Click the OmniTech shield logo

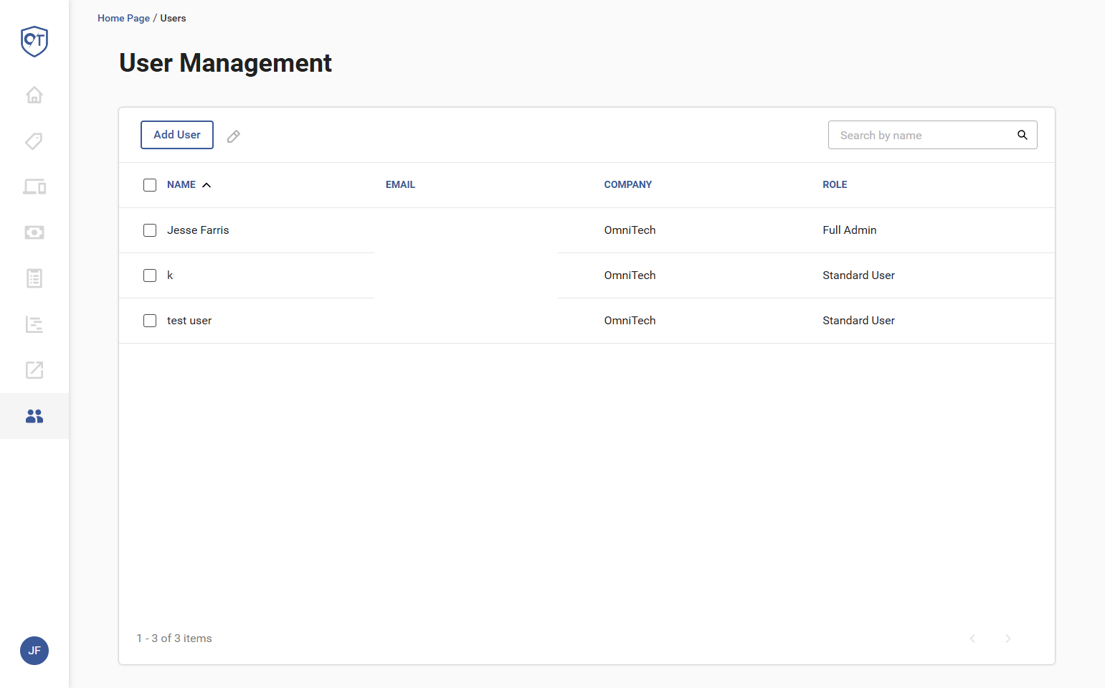[34, 42]
